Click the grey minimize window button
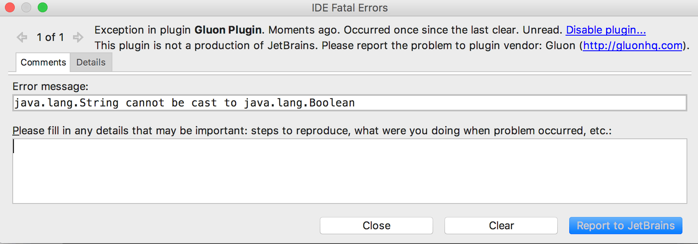This screenshot has height=244, width=698. point(26,7)
